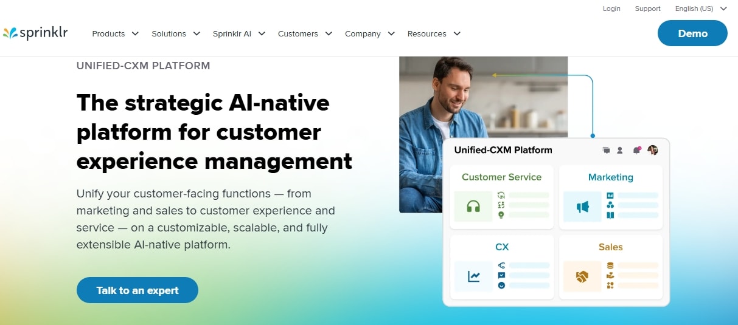Expand the Company dropdown chevron
Image resolution: width=738 pixels, height=325 pixels.
click(x=391, y=33)
